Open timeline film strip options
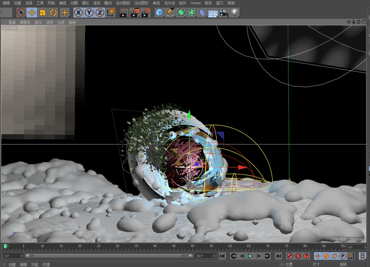 click(362, 256)
